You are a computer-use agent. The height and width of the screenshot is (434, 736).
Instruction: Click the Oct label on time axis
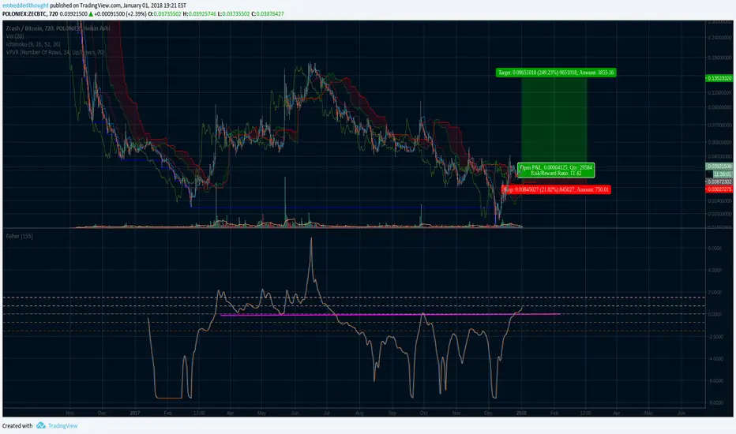coord(423,413)
